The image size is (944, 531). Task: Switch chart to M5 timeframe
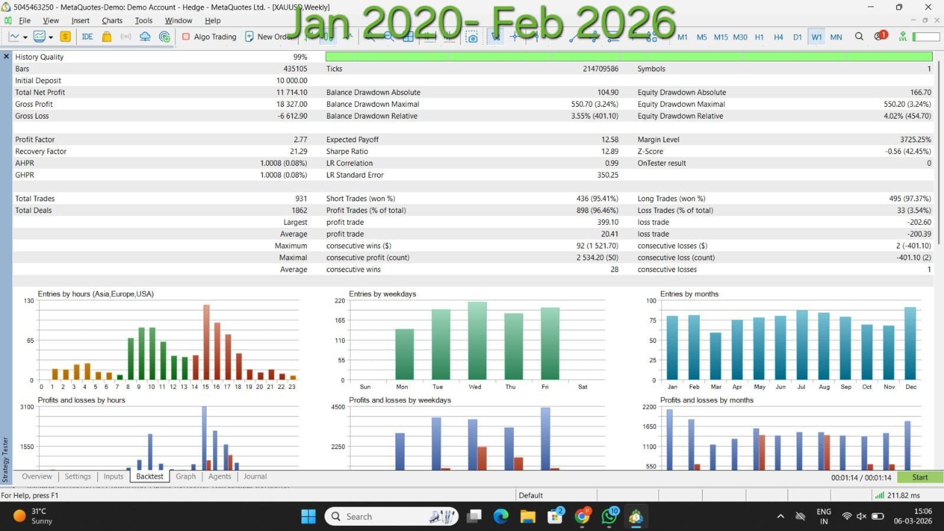[x=702, y=37]
